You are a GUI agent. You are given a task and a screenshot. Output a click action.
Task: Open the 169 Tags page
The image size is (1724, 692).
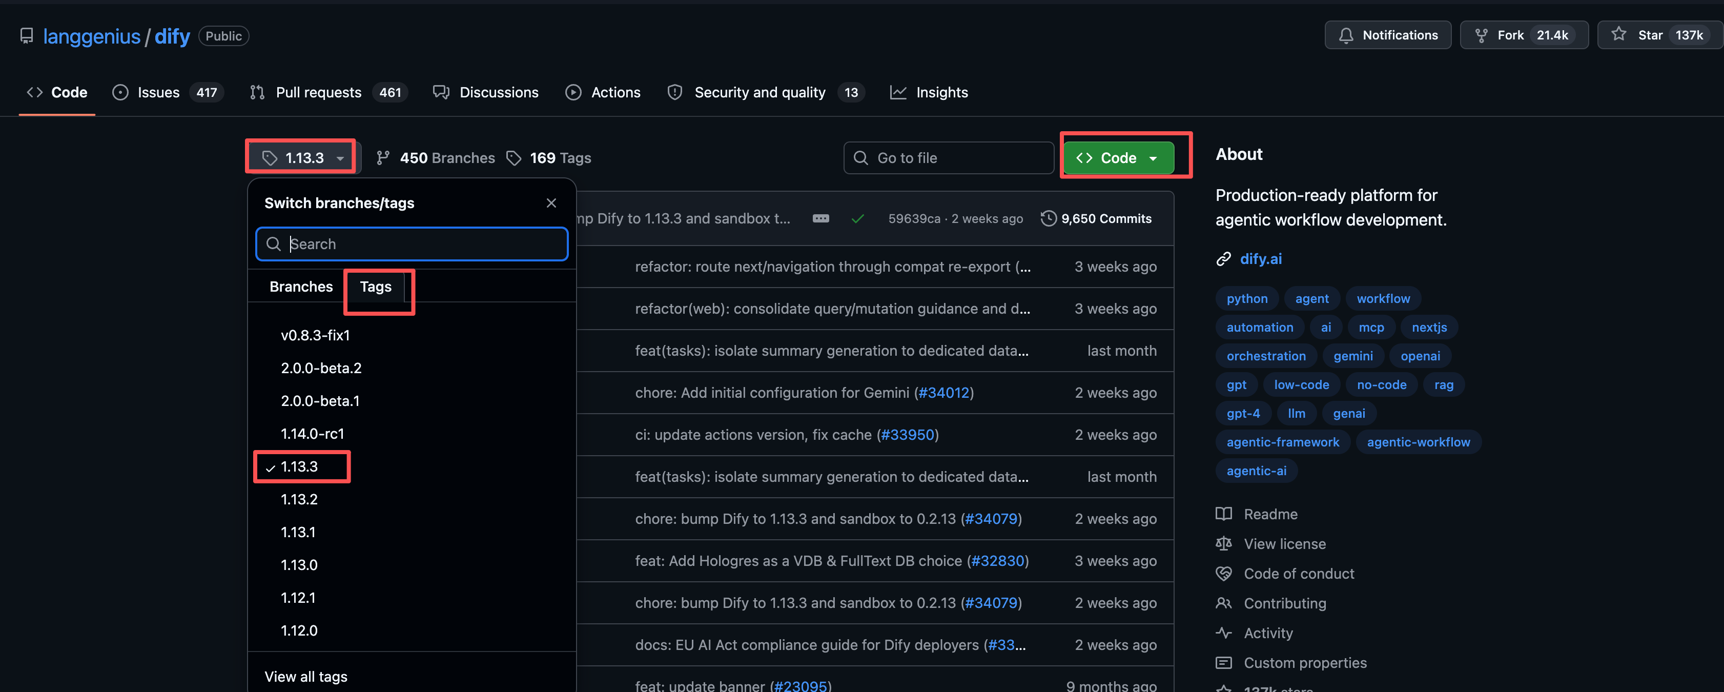coord(549,158)
